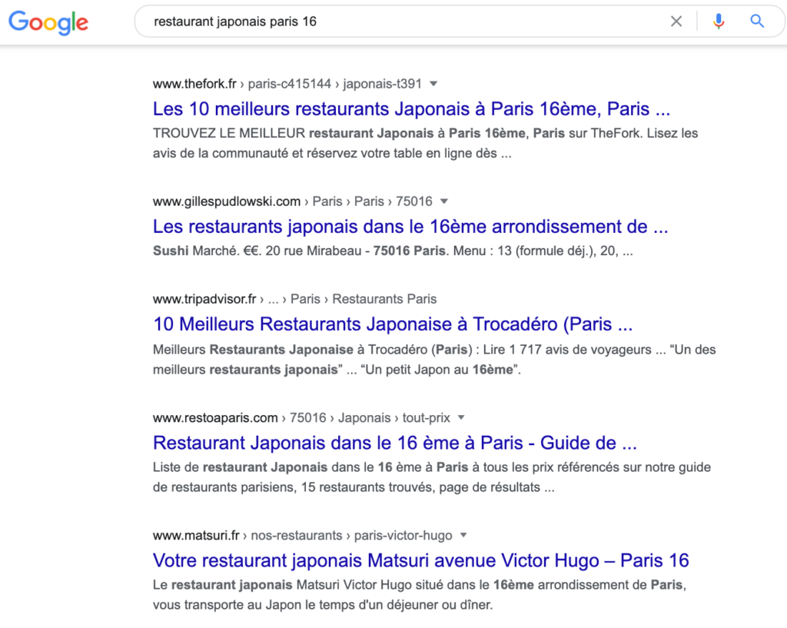Viewport: 787px width, 628px height.
Task: Open 'Les restaurants japonais dans le 16ème arrondissement' result
Action: [x=410, y=227]
